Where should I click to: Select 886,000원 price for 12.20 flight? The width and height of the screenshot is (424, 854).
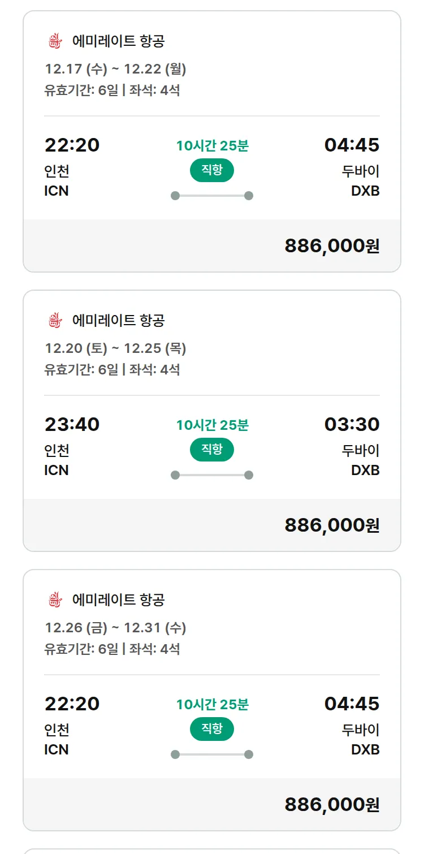(x=332, y=525)
